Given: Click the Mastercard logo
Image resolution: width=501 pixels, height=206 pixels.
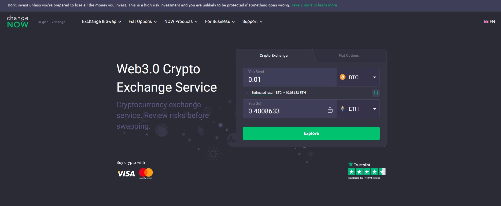Looking at the screenshot, I should 146,173.
